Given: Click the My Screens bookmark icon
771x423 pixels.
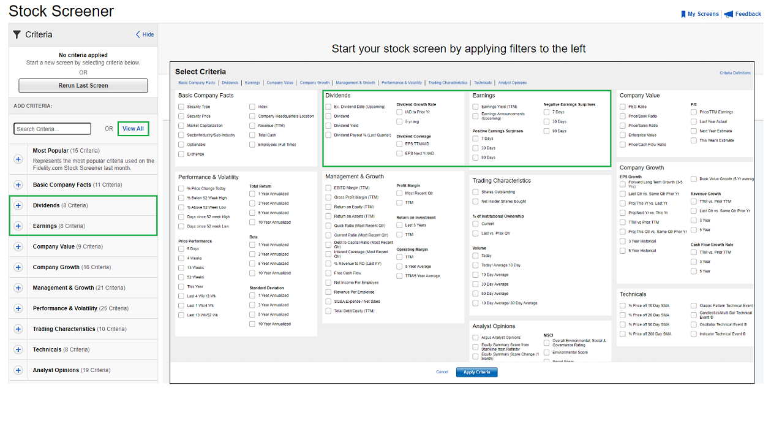Looking at the screenshot, I should 683,14.
